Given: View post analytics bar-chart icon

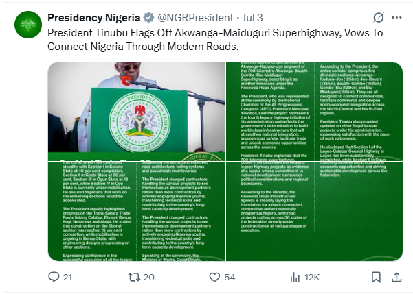Looking at the screenshot, I should coord(295,277).
